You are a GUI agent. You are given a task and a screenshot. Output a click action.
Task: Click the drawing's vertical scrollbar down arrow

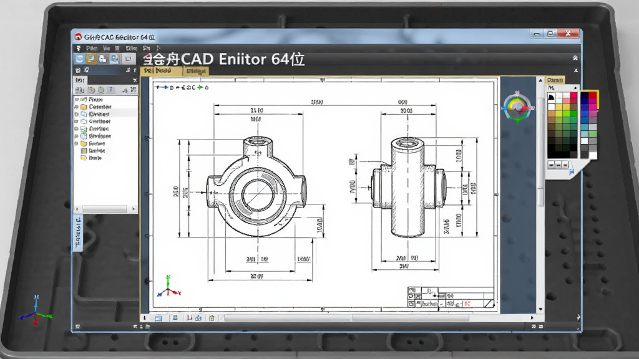click(x=540, y=309)
